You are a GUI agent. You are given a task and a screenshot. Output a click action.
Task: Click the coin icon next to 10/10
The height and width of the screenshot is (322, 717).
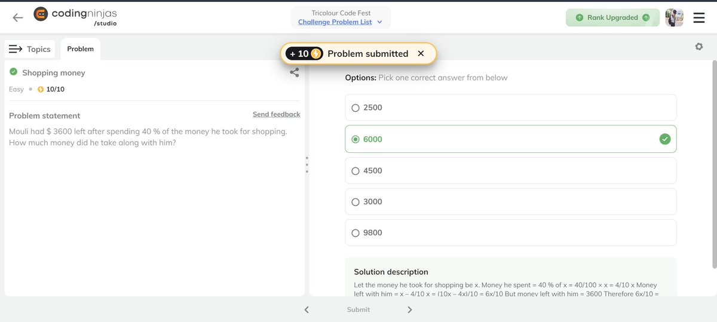click(41, 89)
